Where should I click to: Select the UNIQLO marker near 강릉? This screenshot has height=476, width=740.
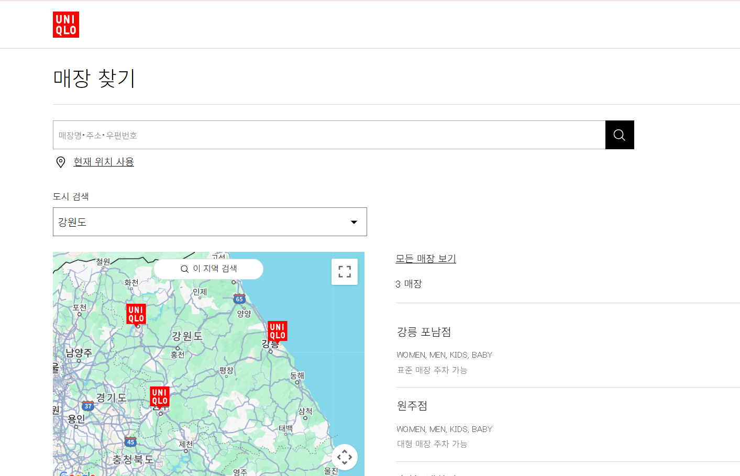278,330
